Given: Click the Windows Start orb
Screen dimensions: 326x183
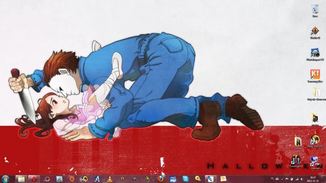Looking at the screenshot, I should pyautogui.click(x=6, y=179).
